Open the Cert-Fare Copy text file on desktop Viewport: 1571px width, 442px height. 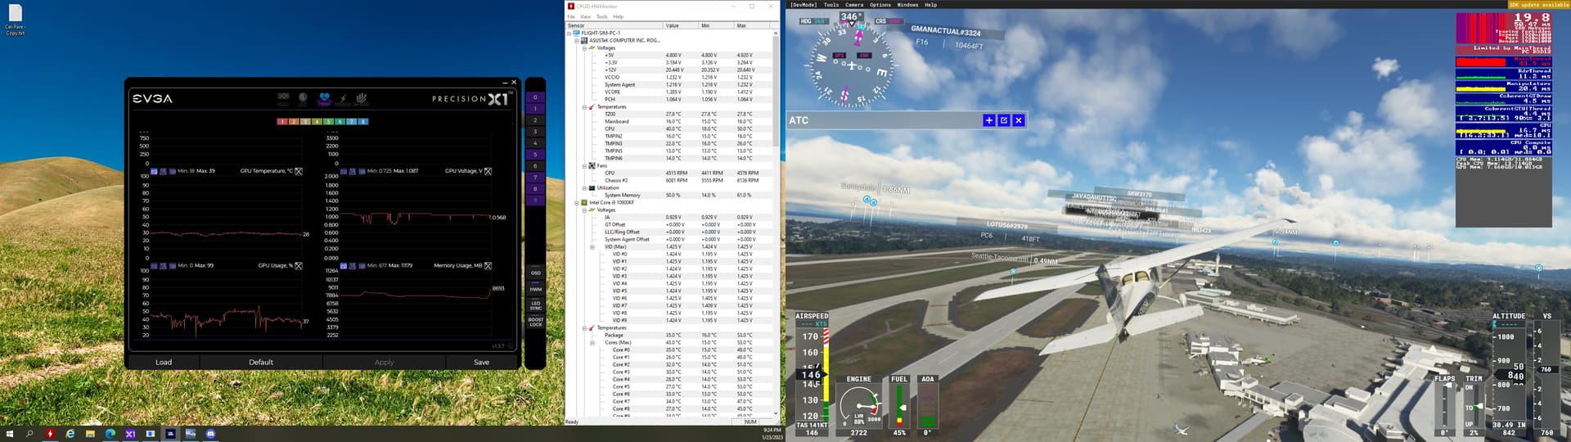(x=15, y=16)
